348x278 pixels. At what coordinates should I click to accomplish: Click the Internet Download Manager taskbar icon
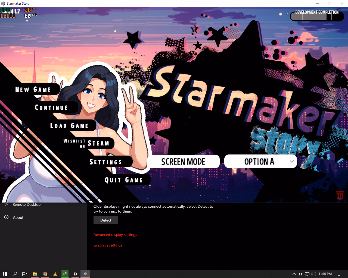pos(65,274)
